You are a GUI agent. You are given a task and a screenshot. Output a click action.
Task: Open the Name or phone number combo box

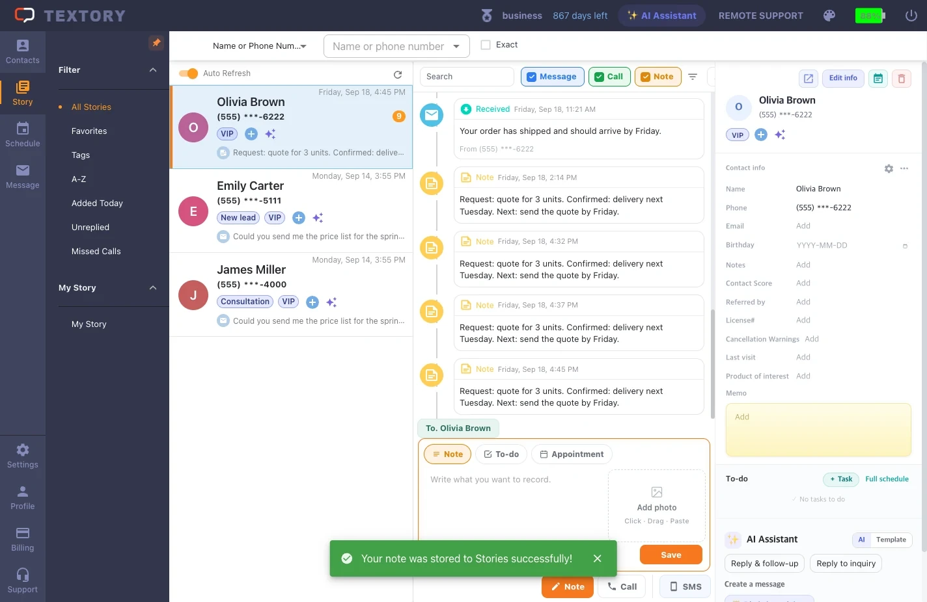396,46
